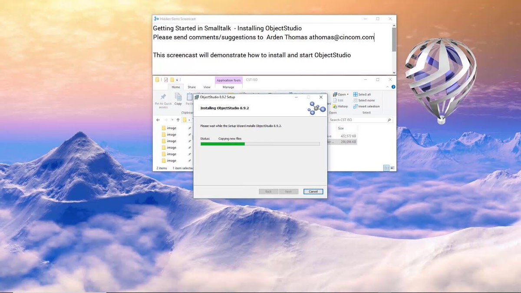Click Invert selection in ribbon
Screen dimensions: 521x293
tap(366, 106)
